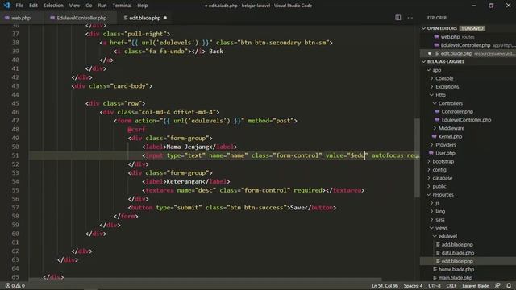Image resolution: width=516 pixels, height=290 pixels.
Task: Expand the public folder
Action: (439, 186)
